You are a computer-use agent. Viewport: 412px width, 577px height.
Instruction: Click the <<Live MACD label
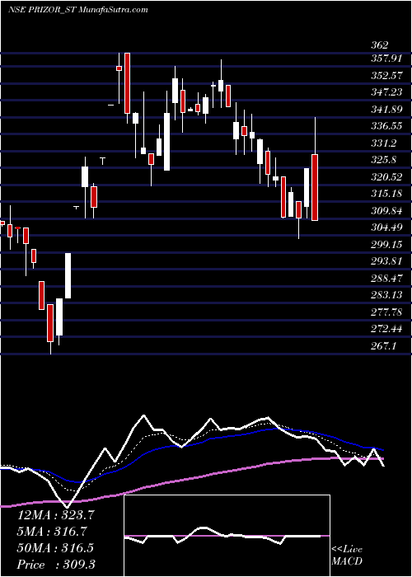[347, 556]
